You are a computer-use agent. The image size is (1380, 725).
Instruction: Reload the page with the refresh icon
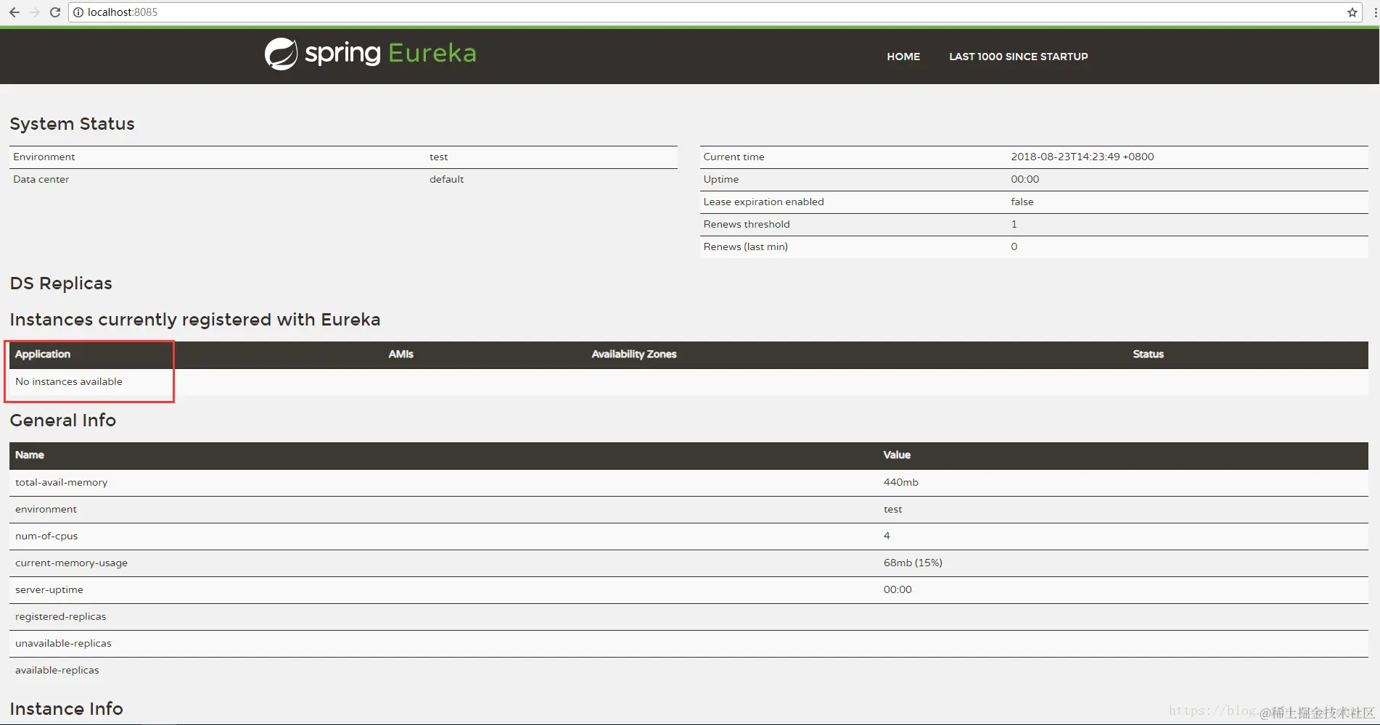(x=54, y=12)
